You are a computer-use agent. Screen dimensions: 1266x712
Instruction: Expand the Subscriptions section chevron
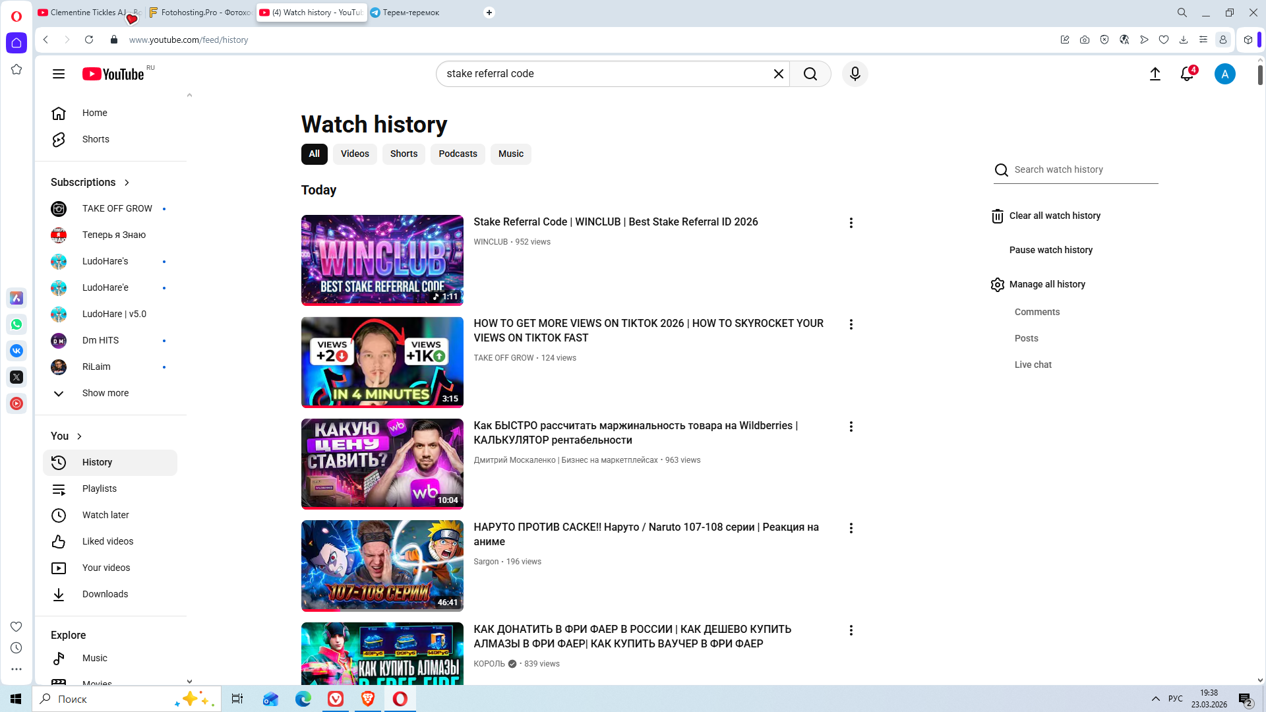point(127,183)
